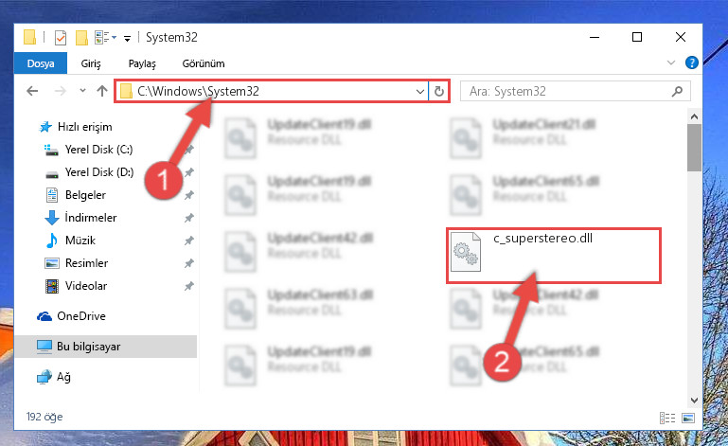Open OneDrive in navigation pane
Viewport: 728px width, 446px height.
(81, 316)
